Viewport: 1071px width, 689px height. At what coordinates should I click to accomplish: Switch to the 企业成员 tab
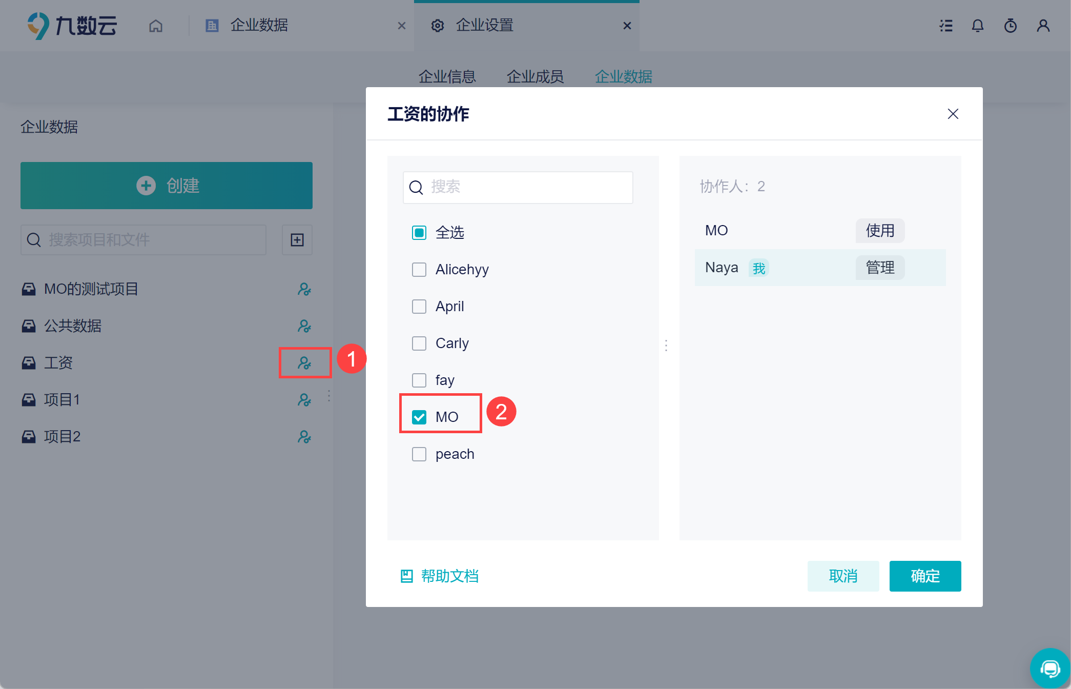pyautogui.click(x=535, y=77)
